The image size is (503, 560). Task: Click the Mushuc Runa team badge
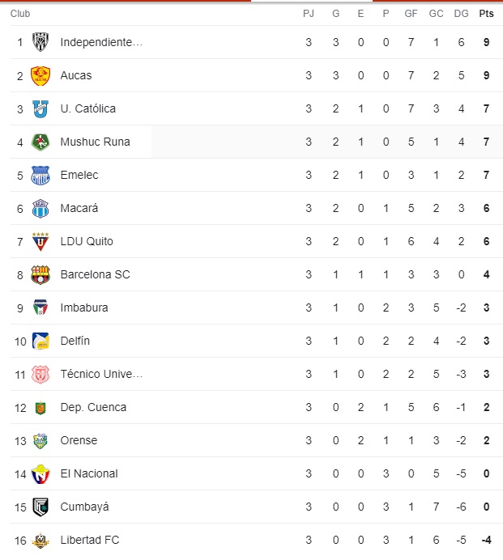point(40,142)
